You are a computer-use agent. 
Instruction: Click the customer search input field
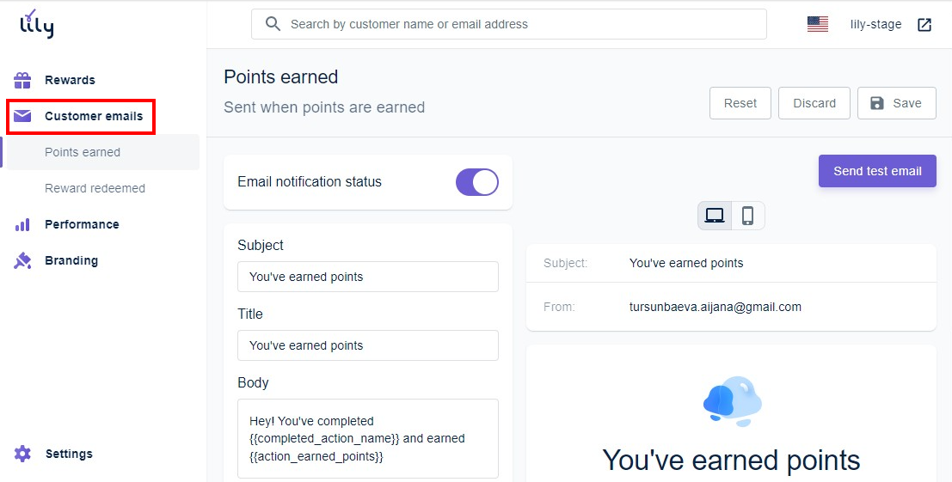pyautogui.click(x=516, y=24)
